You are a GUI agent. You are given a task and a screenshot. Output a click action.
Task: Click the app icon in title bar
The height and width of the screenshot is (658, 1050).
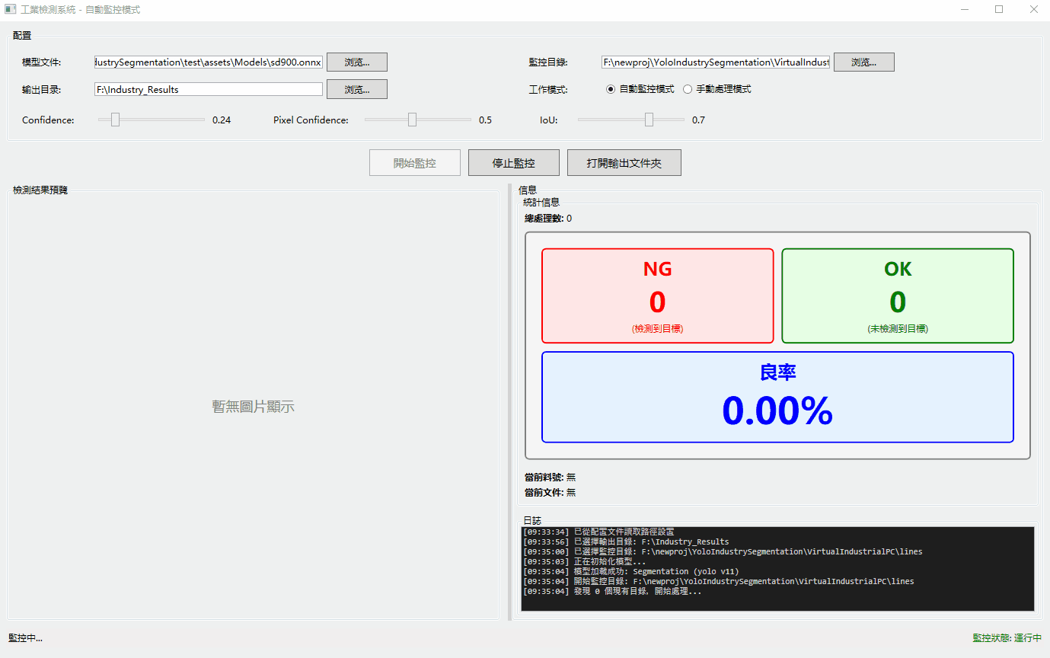click(x=11, y=10)
